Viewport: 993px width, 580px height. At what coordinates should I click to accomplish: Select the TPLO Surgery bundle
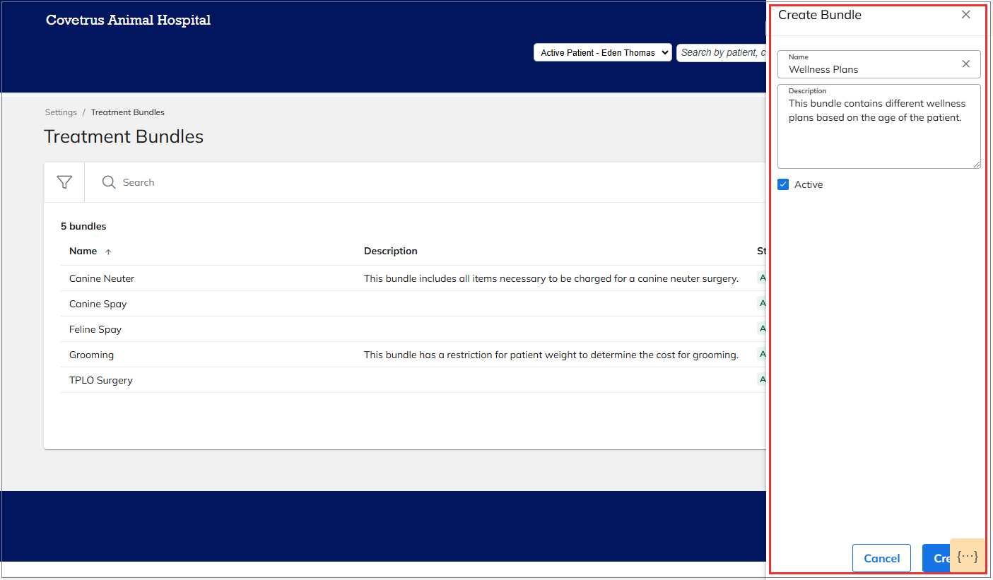click(x=100, y=379)
